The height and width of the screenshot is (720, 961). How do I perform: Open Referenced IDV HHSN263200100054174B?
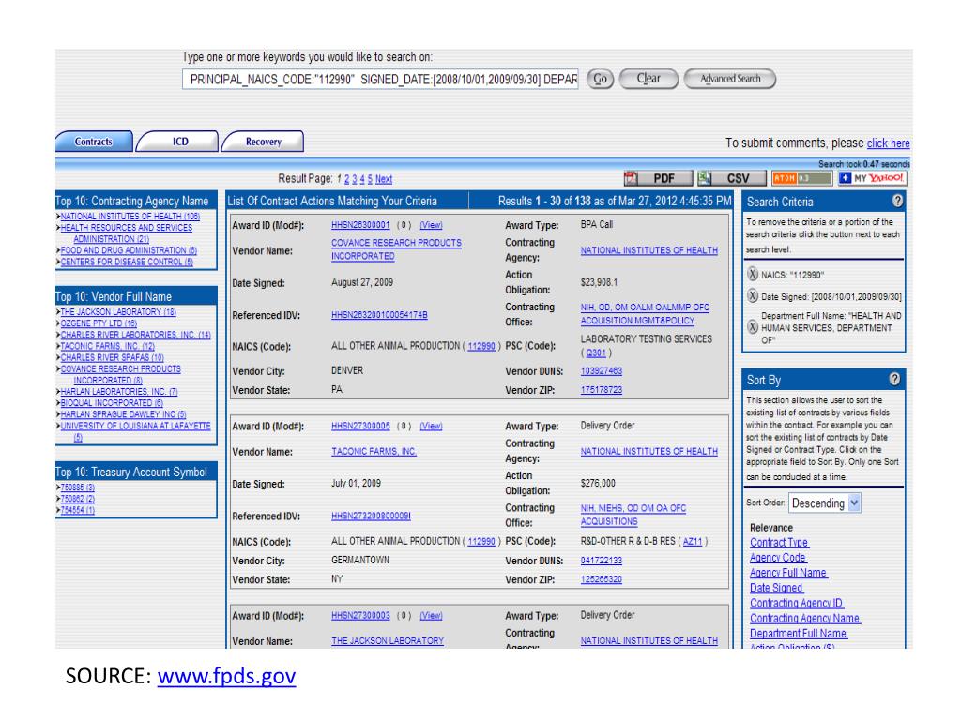[x=379, y=315]
